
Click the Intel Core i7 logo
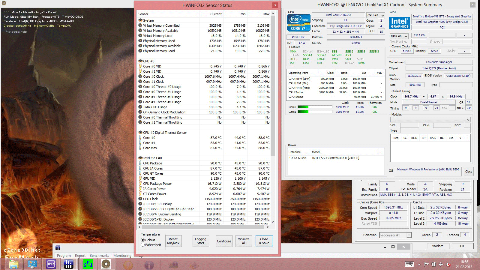pyautogui.click(x=298, y=22)
